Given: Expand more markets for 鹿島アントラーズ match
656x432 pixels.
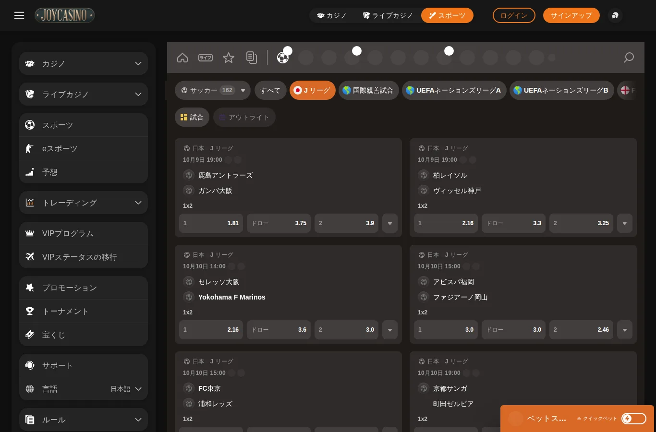Looking at the screenshot, I should tap(390, 223).
